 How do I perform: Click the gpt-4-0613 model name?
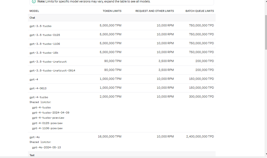38,88
